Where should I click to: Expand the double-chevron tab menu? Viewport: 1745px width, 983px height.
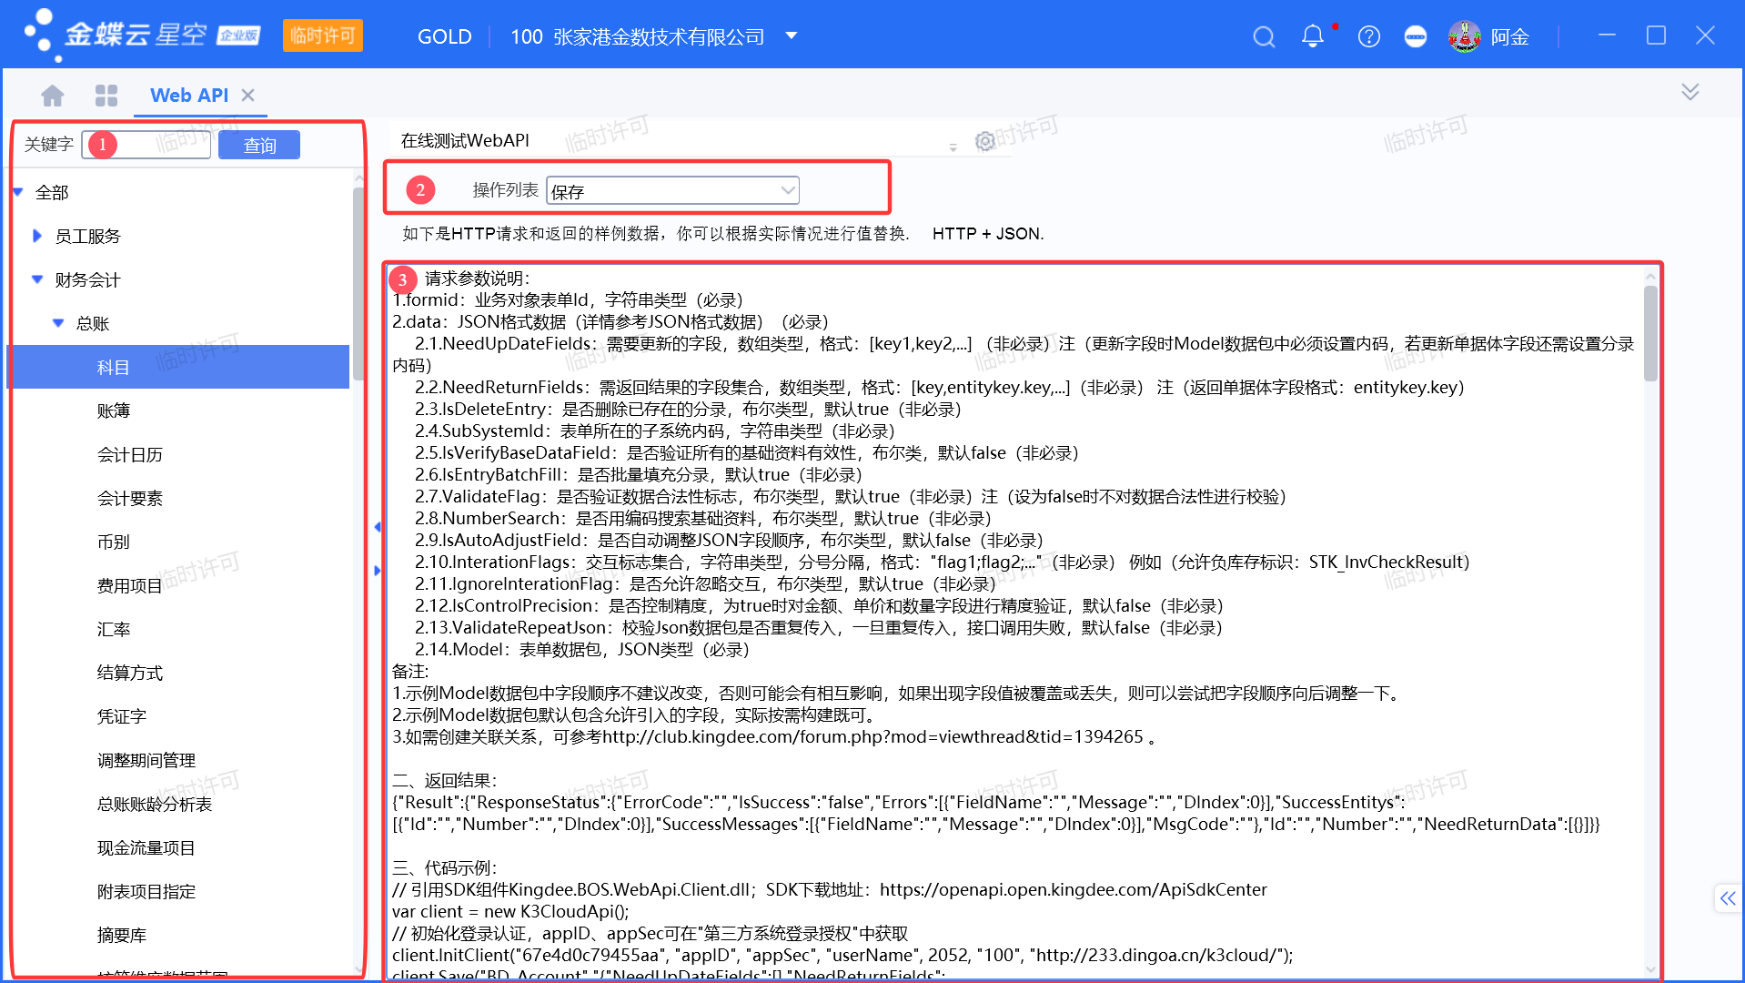coord(1690,92)
